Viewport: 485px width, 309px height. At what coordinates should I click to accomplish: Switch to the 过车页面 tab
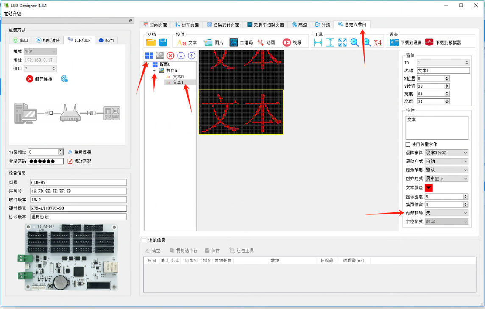[x=187, y=25]
